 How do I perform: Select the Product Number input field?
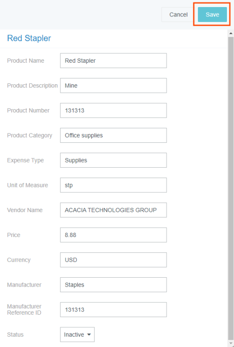(113, 110)
